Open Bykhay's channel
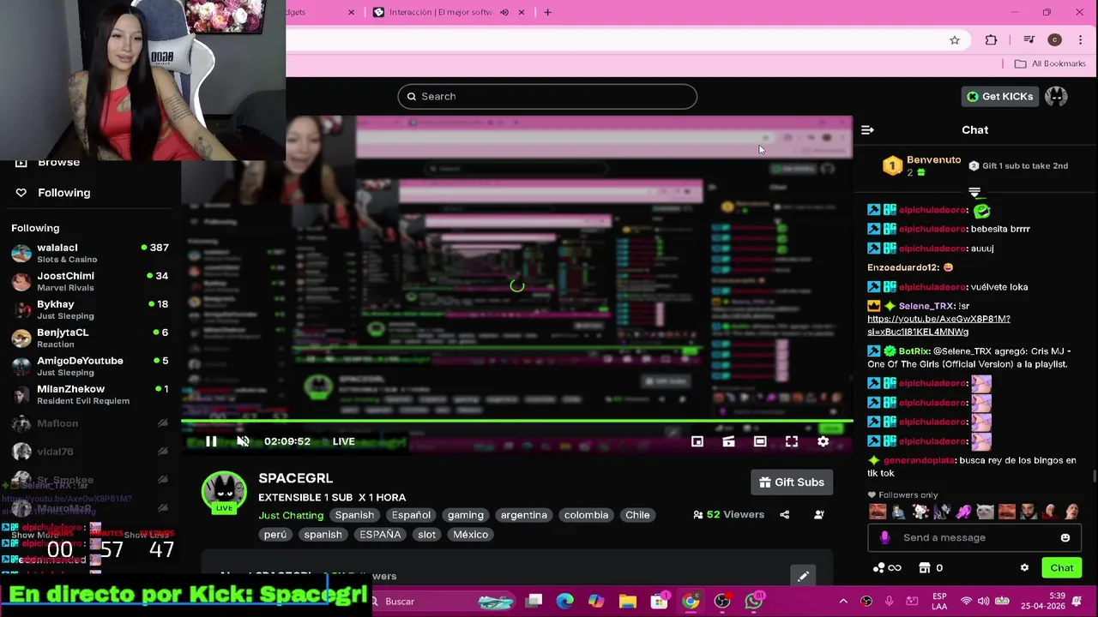Image resolution: width=1098 pixels, height=617 pixels. 90,309
